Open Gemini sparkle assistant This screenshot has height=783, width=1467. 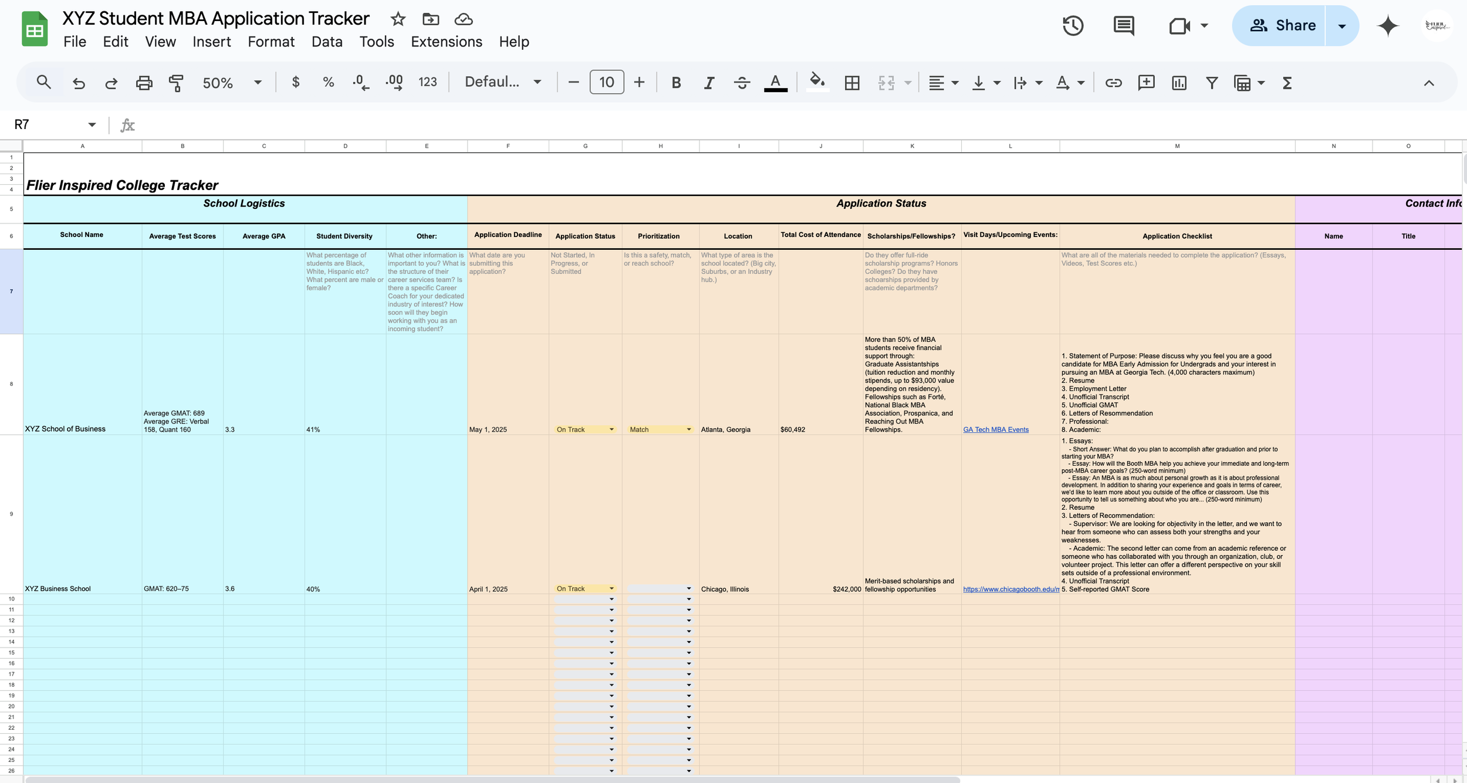(x=1388, y=26)
